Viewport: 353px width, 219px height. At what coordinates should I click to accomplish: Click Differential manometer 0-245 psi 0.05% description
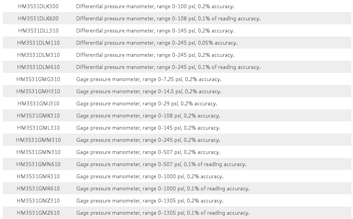pyautogui.click(x=157, y=43)
